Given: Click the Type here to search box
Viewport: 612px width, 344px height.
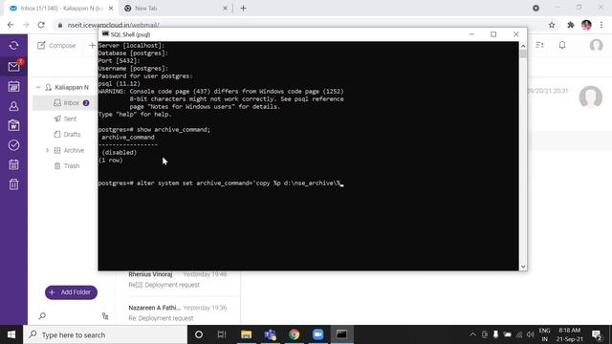Looking at the screenshot, I should (105, 334).
